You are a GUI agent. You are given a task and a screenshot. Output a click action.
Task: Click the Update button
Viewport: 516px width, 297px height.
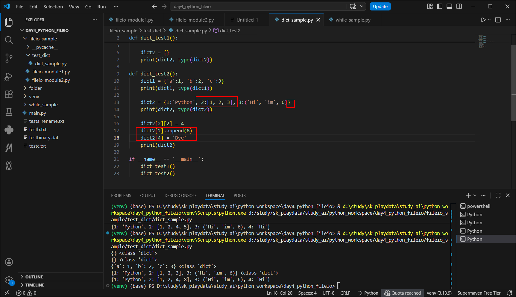380,7
